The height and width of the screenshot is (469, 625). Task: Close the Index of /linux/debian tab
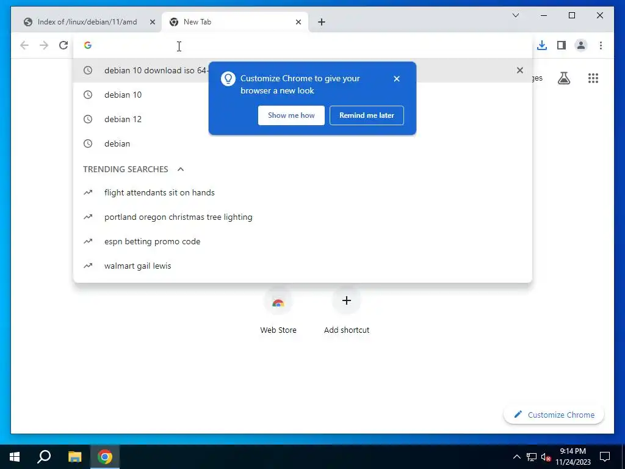point(152,22)
